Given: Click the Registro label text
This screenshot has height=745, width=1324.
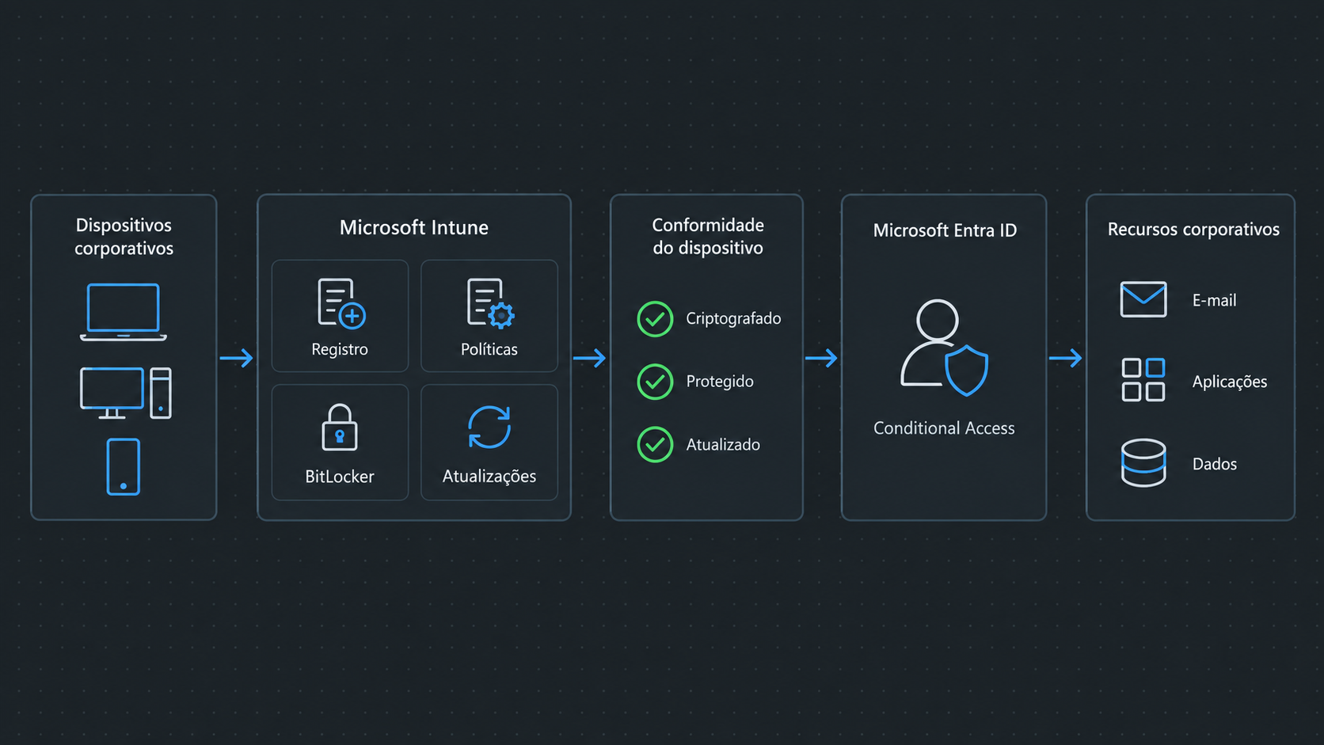Looking at the screenshot, I should [340, 349].
